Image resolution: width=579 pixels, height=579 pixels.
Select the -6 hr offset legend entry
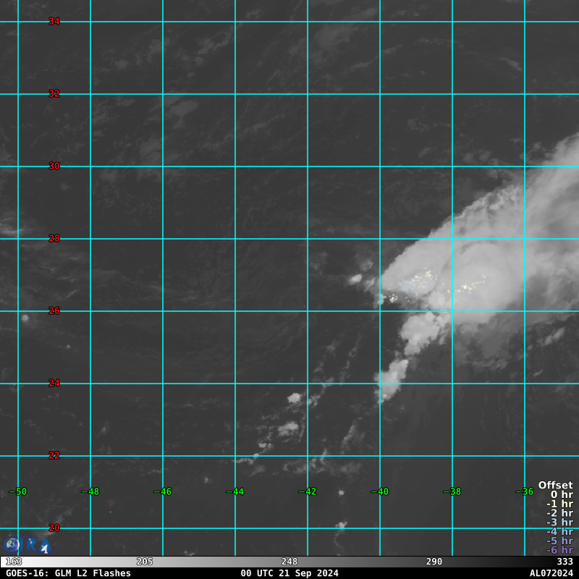point(559,550)
